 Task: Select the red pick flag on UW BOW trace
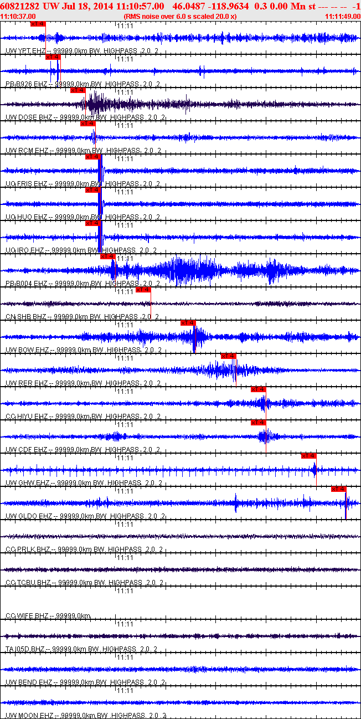(x=188, y=323)
